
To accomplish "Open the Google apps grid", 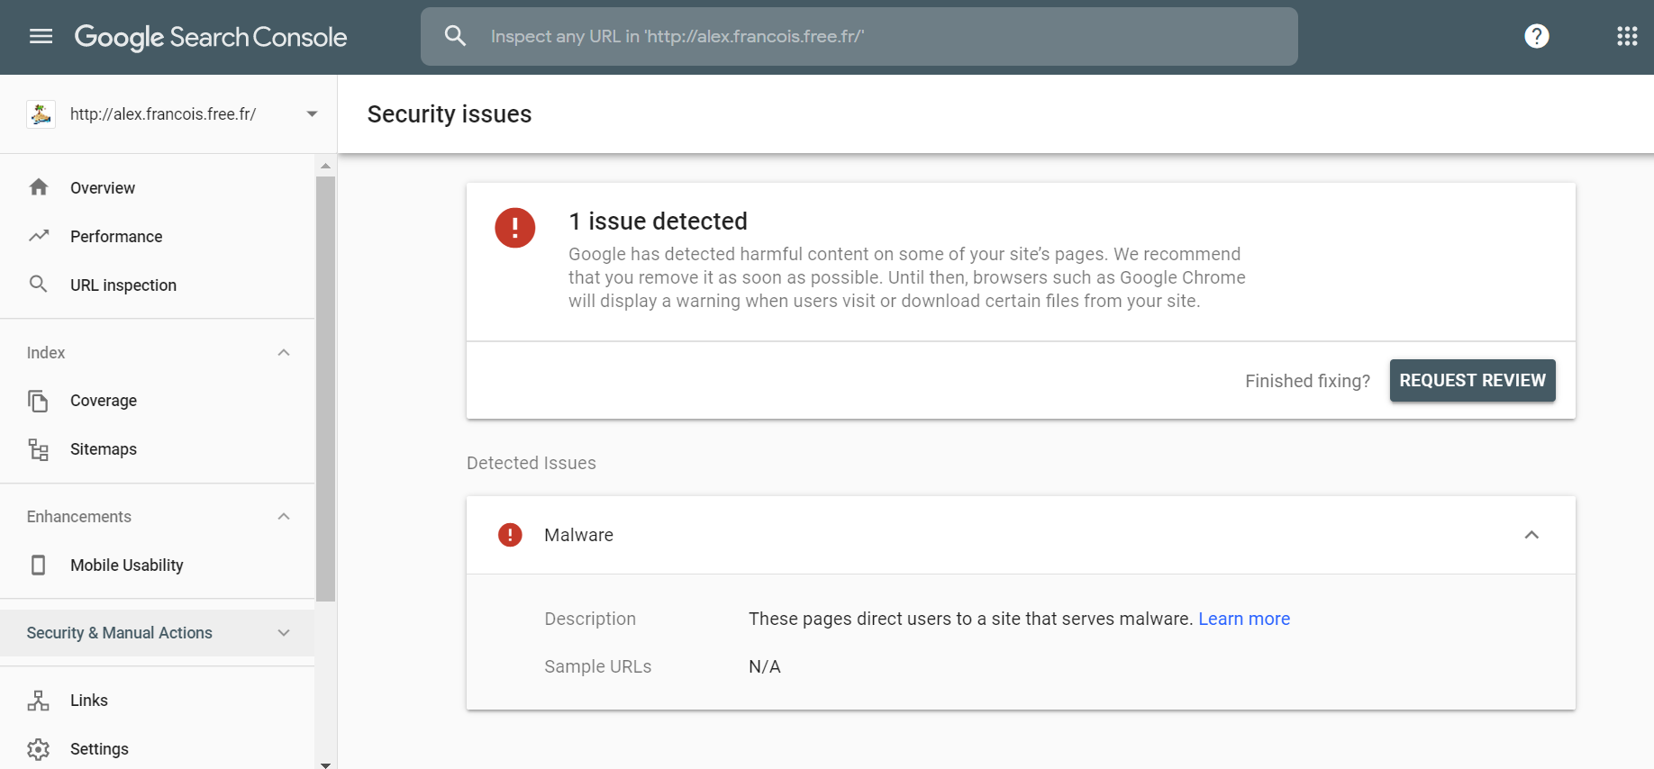I will [x=1626, y=36].
